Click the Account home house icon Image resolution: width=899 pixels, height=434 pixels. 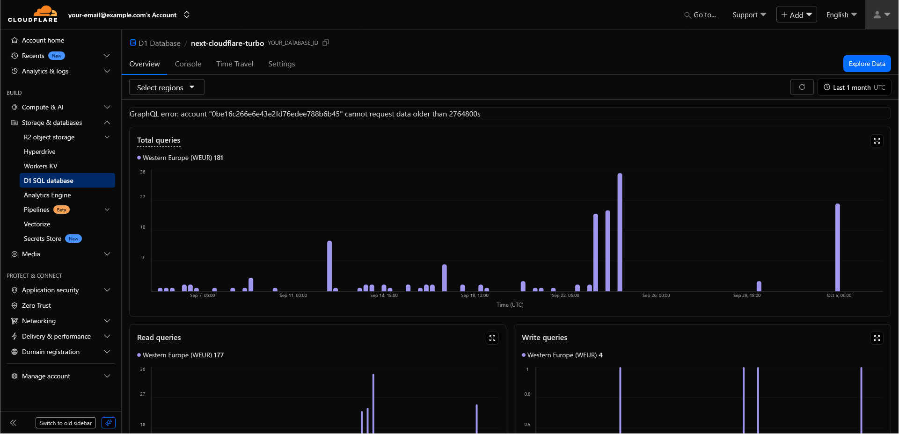(x=15, y=40)
